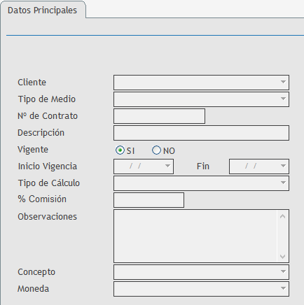304x305 pixels.
Task: Click the Descripción text field
Action: (x=201, y=133)
